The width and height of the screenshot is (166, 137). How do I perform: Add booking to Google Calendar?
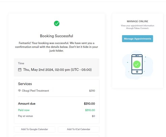click(34, 129)
